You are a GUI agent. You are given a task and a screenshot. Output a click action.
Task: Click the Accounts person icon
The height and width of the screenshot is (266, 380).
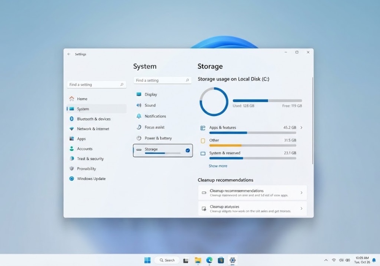(71, 149)
